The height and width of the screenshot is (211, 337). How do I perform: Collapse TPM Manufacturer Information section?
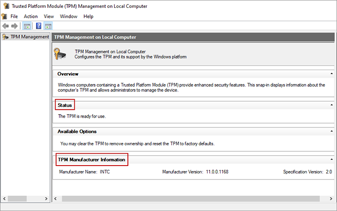331,160
